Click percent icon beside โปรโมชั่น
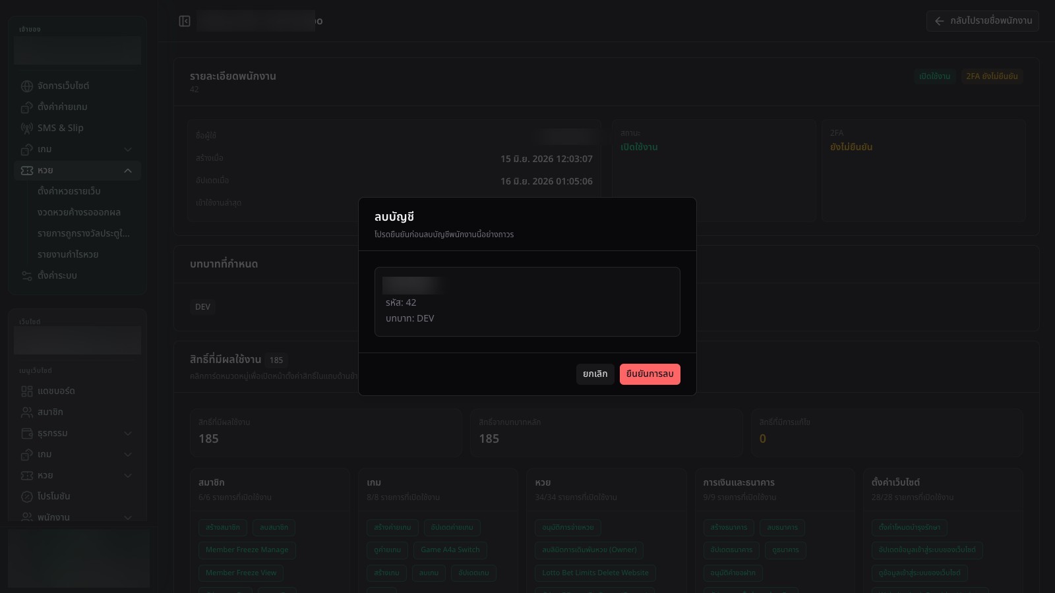1055x593 pixels. coord(27,497)
